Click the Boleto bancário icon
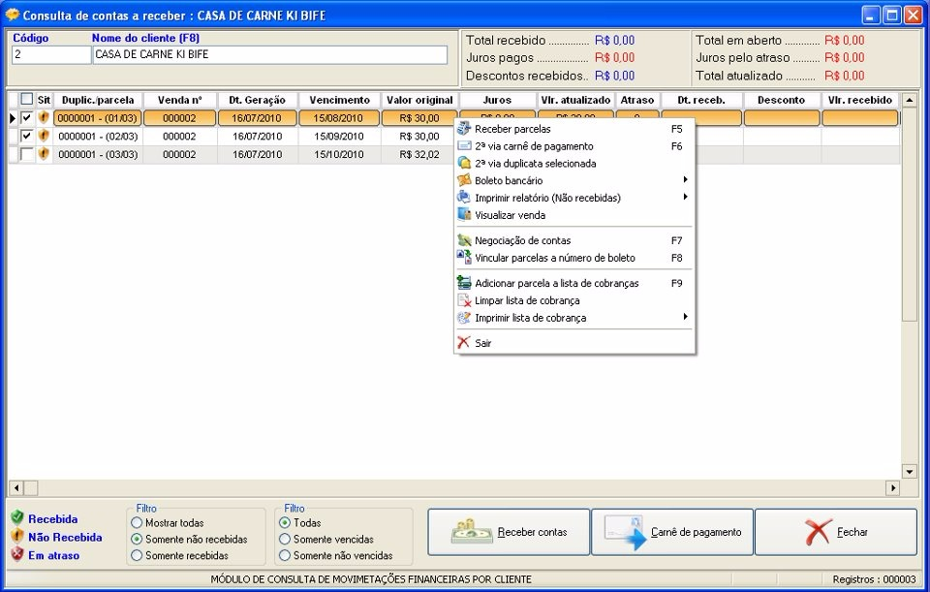Screen dimensions: 930x592 (464, 180)
